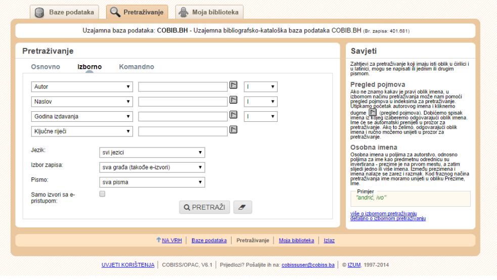
Task: Open detaljno o izbornom pretraživanju link
Action: pos(388,218)
